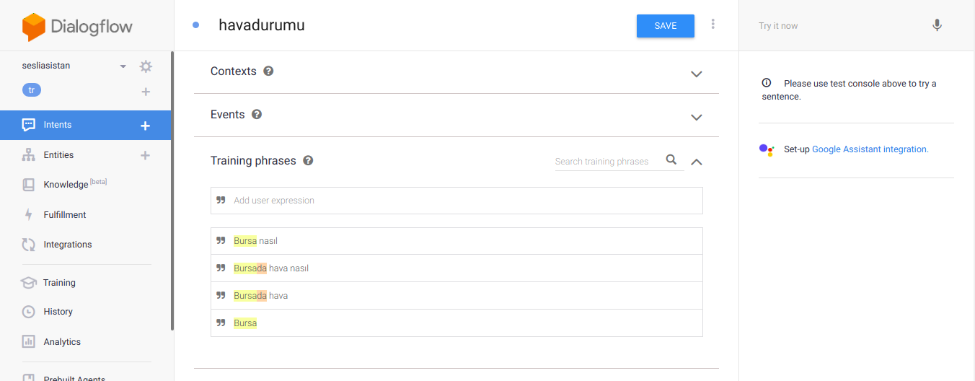Open Fulfillment in the sidebar
Viewport: 975px width, 381px height.
point(64,215)
